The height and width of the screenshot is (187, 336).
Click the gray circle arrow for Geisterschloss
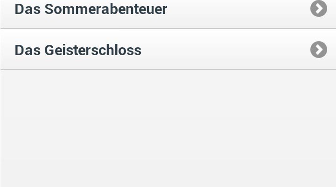(x=319, y=50)
